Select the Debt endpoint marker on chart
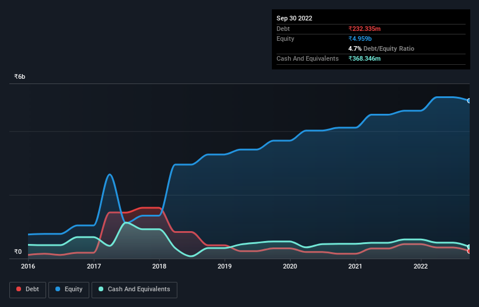 click(469, 251)
